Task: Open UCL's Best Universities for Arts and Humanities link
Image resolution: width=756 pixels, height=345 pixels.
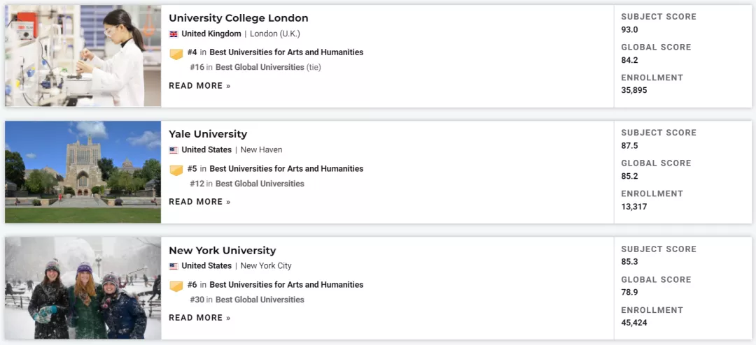Action: [286, 52]
